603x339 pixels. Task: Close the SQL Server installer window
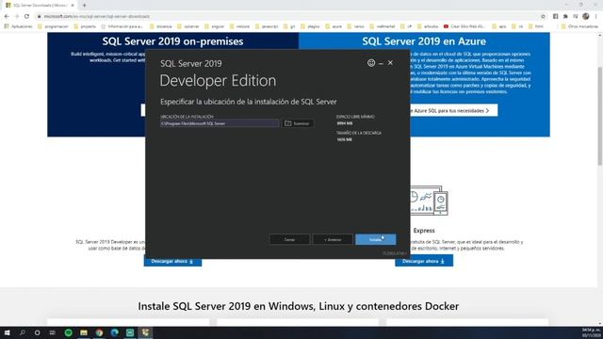[390, 63]
